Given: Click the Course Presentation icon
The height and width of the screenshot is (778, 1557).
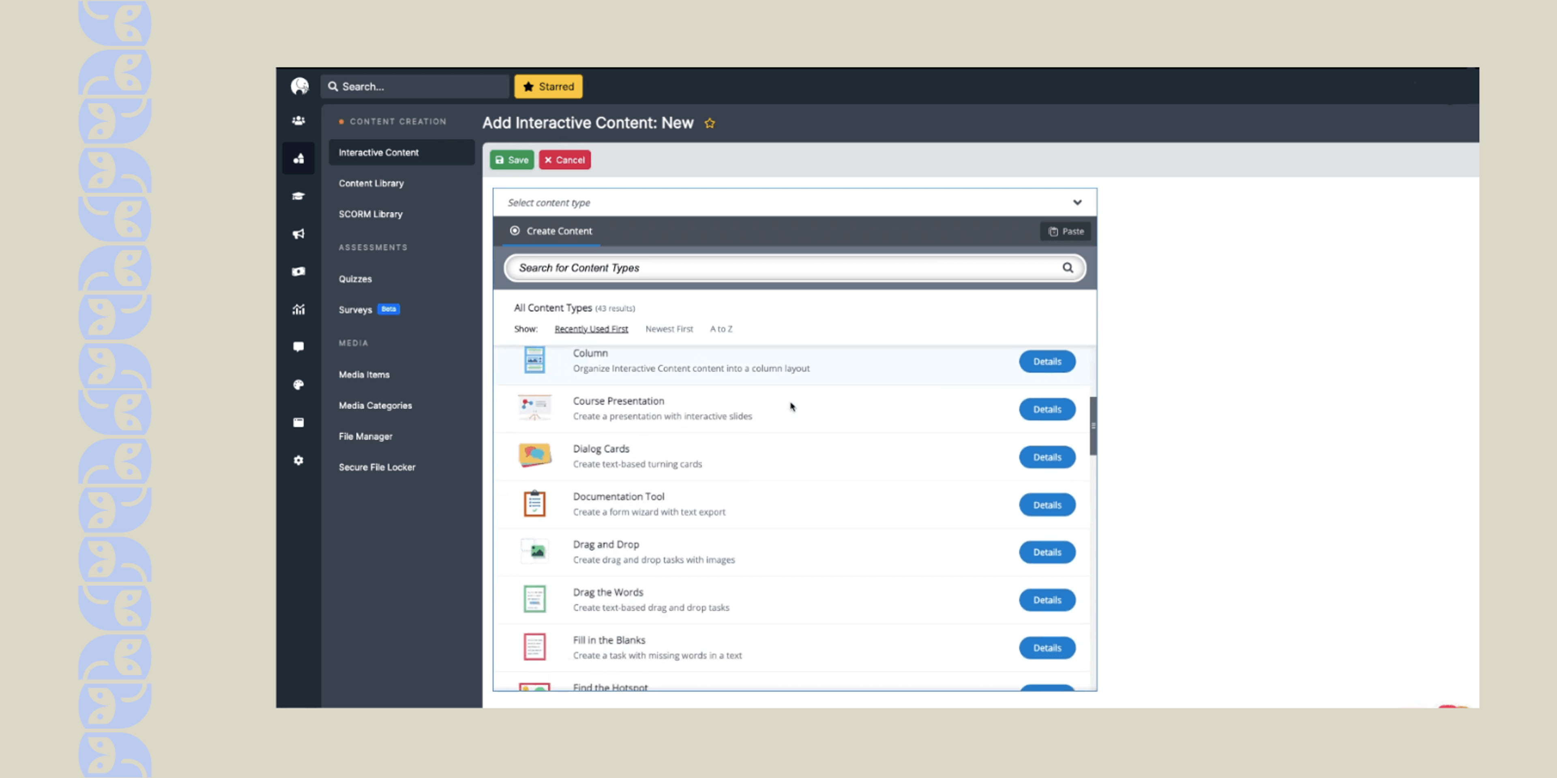Looking at the screenshot, I should pos(534,408).
